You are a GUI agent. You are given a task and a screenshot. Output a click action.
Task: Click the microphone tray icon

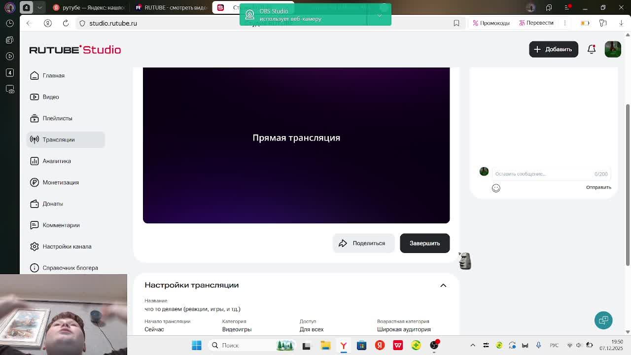click(538, 345)
